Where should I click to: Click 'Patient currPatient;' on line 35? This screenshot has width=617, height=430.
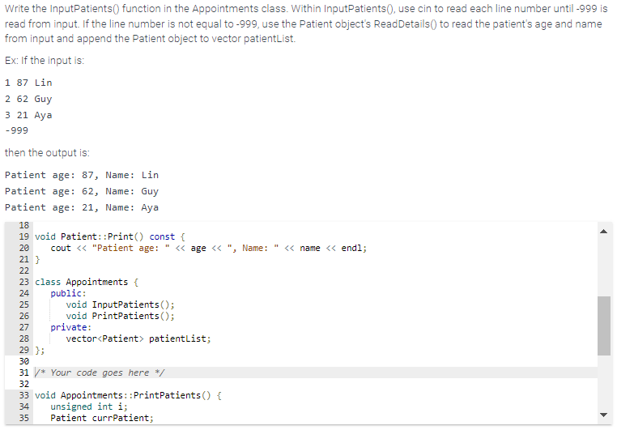coord(102,418)
